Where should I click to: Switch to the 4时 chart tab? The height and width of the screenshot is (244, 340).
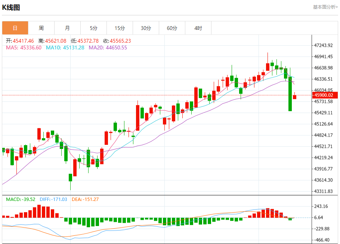[198, 28]
